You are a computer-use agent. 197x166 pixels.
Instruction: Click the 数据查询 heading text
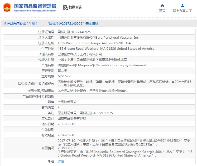tap(75, 7)
